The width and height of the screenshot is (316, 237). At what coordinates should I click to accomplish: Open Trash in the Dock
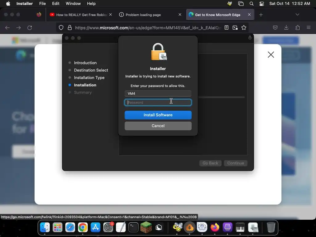[271, 227]
